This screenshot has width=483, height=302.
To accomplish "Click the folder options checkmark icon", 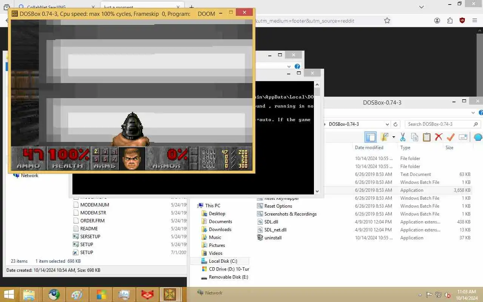I will point(385,137).
